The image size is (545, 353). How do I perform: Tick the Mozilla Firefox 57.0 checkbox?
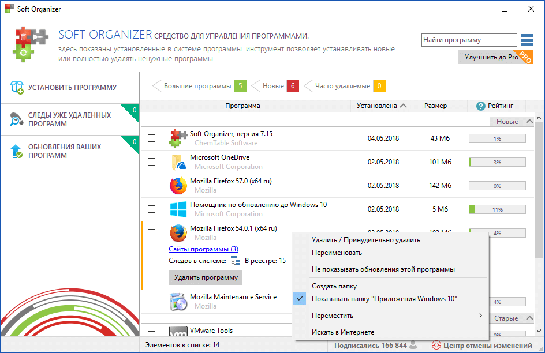coord(151,185)
